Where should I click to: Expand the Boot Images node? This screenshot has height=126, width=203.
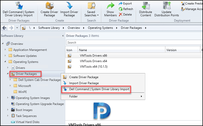click(x=8, y=109)
